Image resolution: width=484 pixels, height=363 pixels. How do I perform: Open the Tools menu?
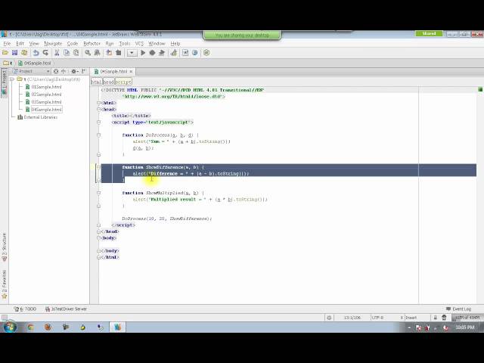(x=124, y=44)
